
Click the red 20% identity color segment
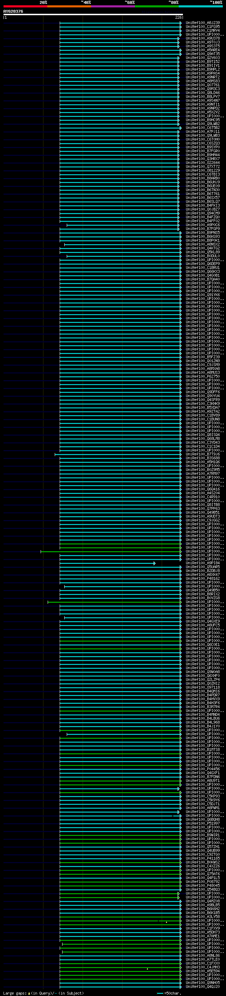tap(25, 6)
